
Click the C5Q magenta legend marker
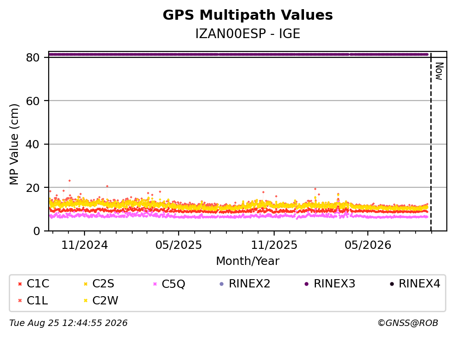coord(155,284)
